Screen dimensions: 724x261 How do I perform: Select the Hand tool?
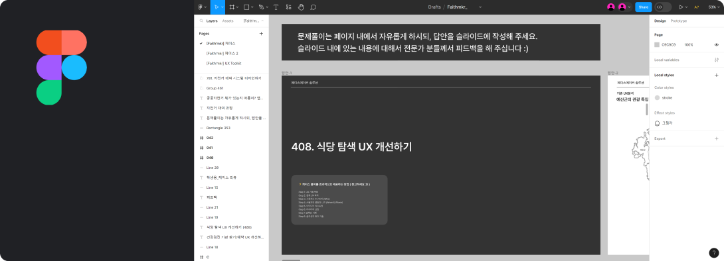coord(301,7)
